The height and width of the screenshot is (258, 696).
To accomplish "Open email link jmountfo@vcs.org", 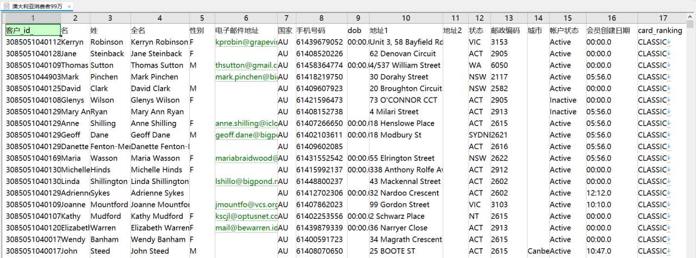I will (246, 205).
